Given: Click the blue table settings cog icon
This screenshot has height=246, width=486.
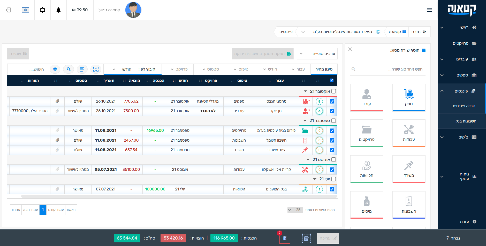Looking at the screenshot, I should (55, 69).
